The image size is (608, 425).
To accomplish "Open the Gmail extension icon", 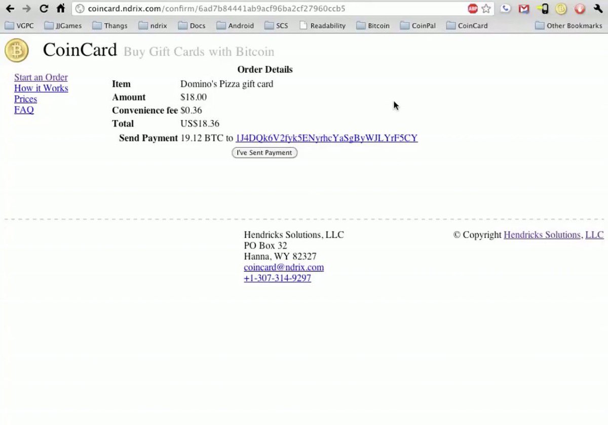I will pyautogui.click(x=524, y=9).
